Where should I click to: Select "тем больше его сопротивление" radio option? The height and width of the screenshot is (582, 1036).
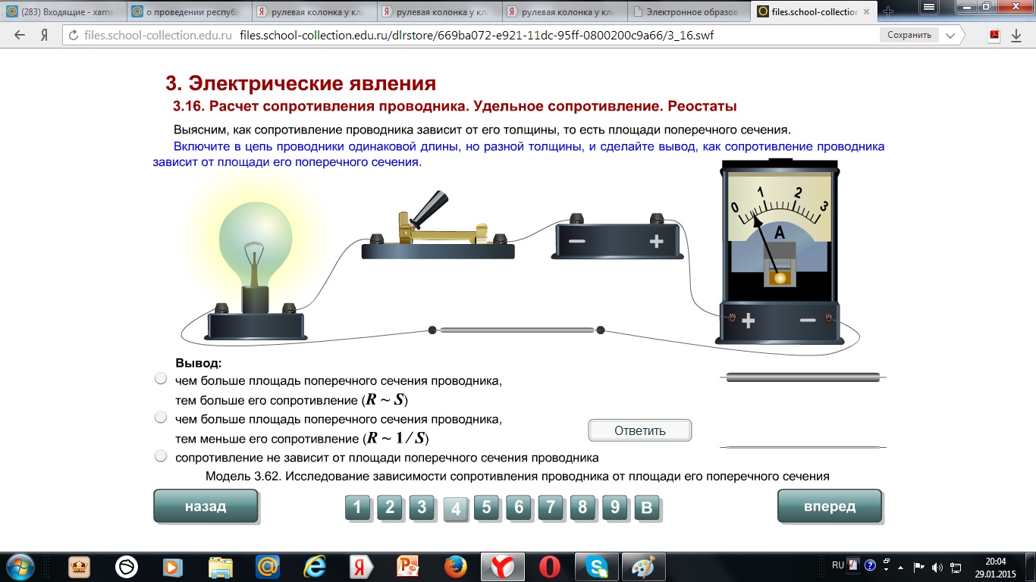pos(160,379)
